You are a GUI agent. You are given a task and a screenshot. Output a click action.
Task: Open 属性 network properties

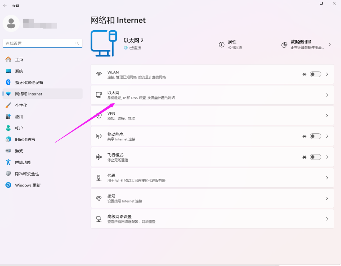pyautogui.click(x=232, y=45)
